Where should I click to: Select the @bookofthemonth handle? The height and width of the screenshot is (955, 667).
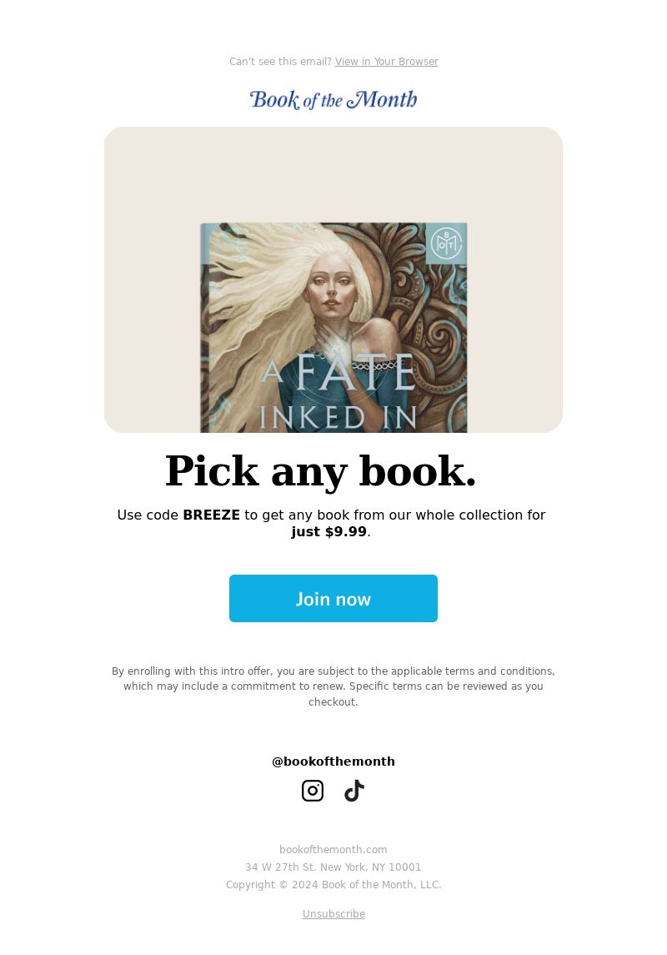(333, 761)
